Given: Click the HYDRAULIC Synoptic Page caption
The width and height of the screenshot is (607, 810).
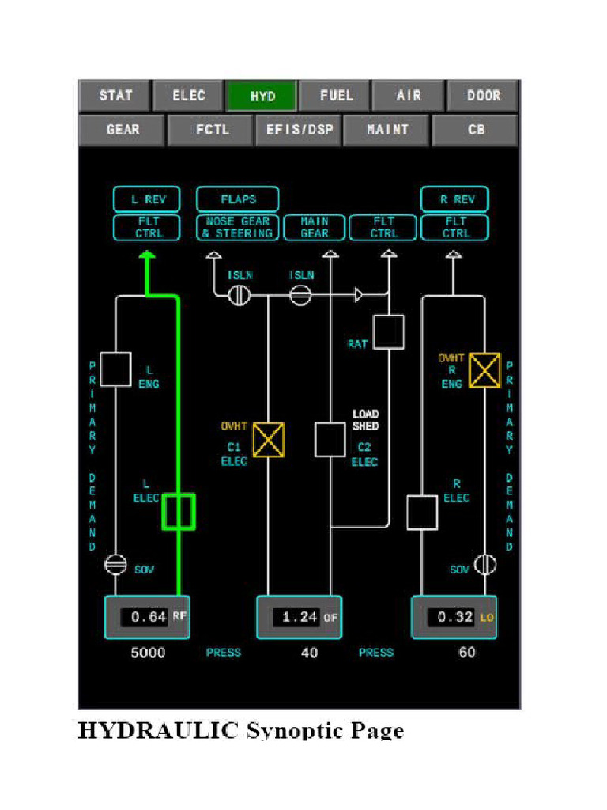Looking at the screenshot, I should tap(240, 730).
